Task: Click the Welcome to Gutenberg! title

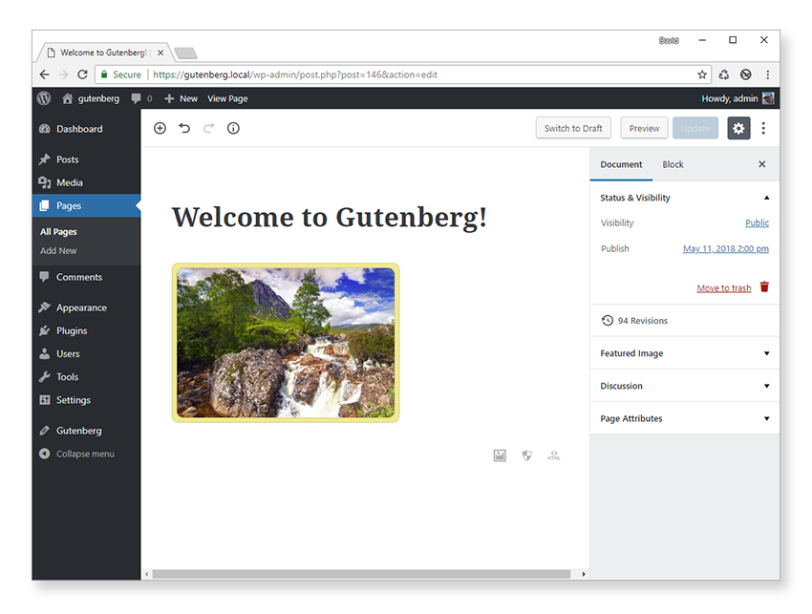Action: 330,217
